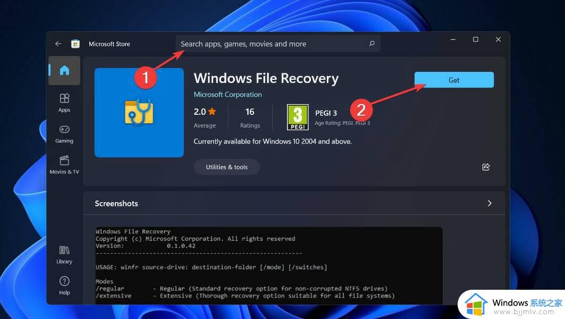Focus the search apps input field
The height and width of the screenshot is (319, 565).
278,44
